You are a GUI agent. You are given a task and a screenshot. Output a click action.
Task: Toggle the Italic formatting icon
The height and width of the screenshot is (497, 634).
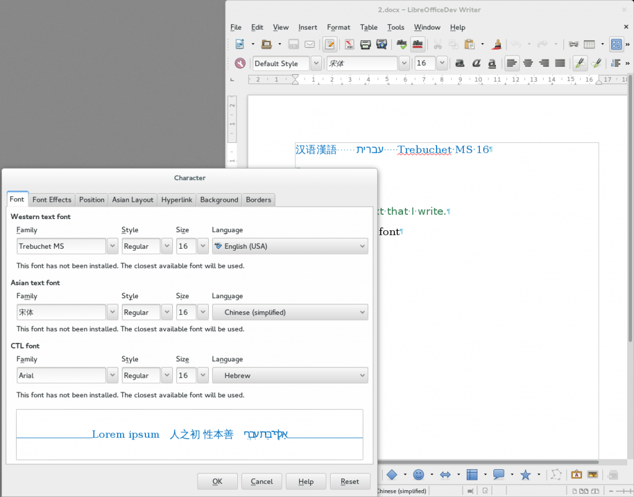476,63
